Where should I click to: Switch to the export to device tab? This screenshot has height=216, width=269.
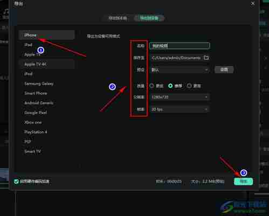[149, 18]
